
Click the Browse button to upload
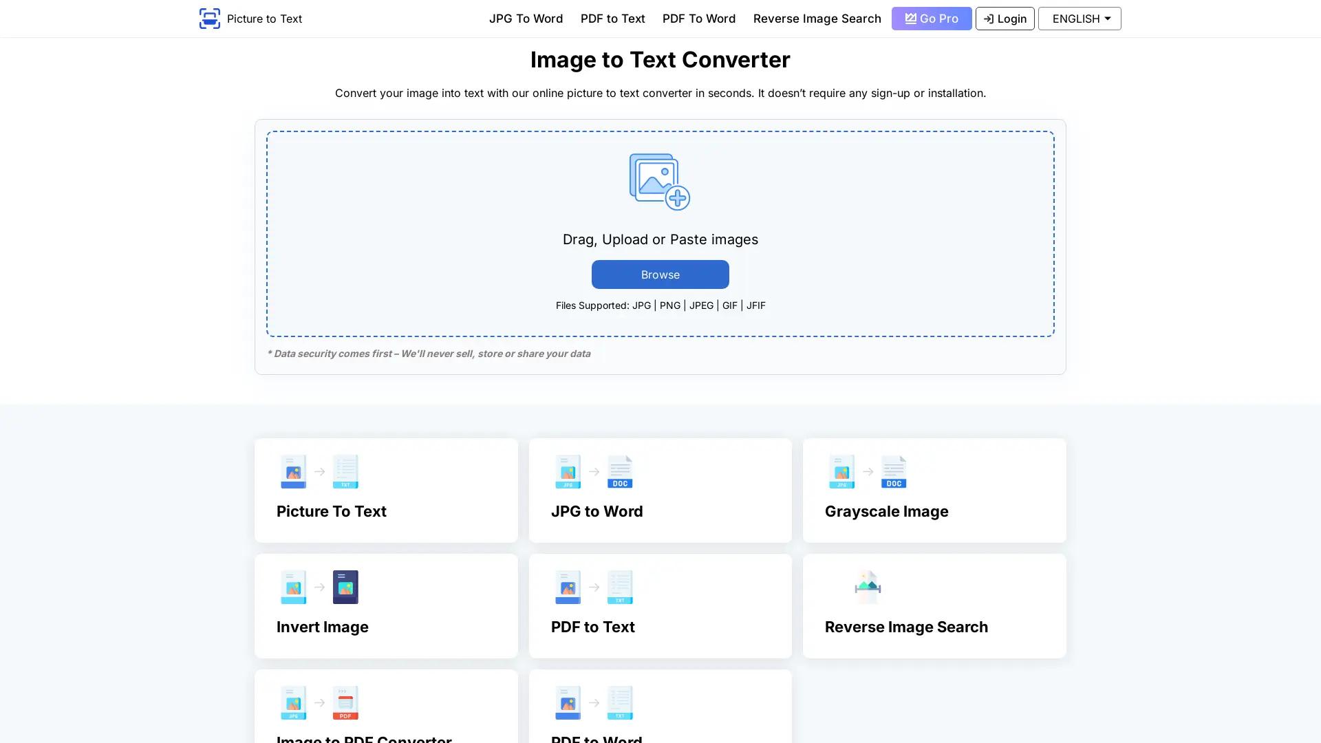pos(659,274)
